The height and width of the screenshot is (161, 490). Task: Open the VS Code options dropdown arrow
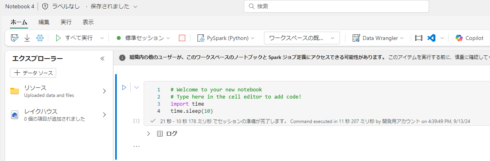pyautogui.click(x=442, y=38)
